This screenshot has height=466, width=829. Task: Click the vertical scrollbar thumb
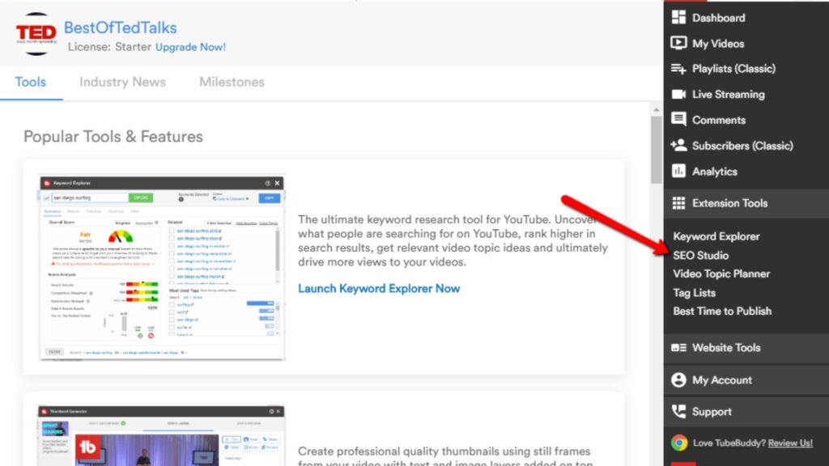point(656,150)
